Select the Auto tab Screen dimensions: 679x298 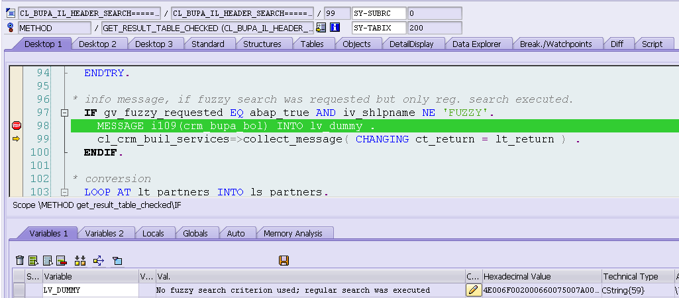pyautogui.click(x=236, y=233)
